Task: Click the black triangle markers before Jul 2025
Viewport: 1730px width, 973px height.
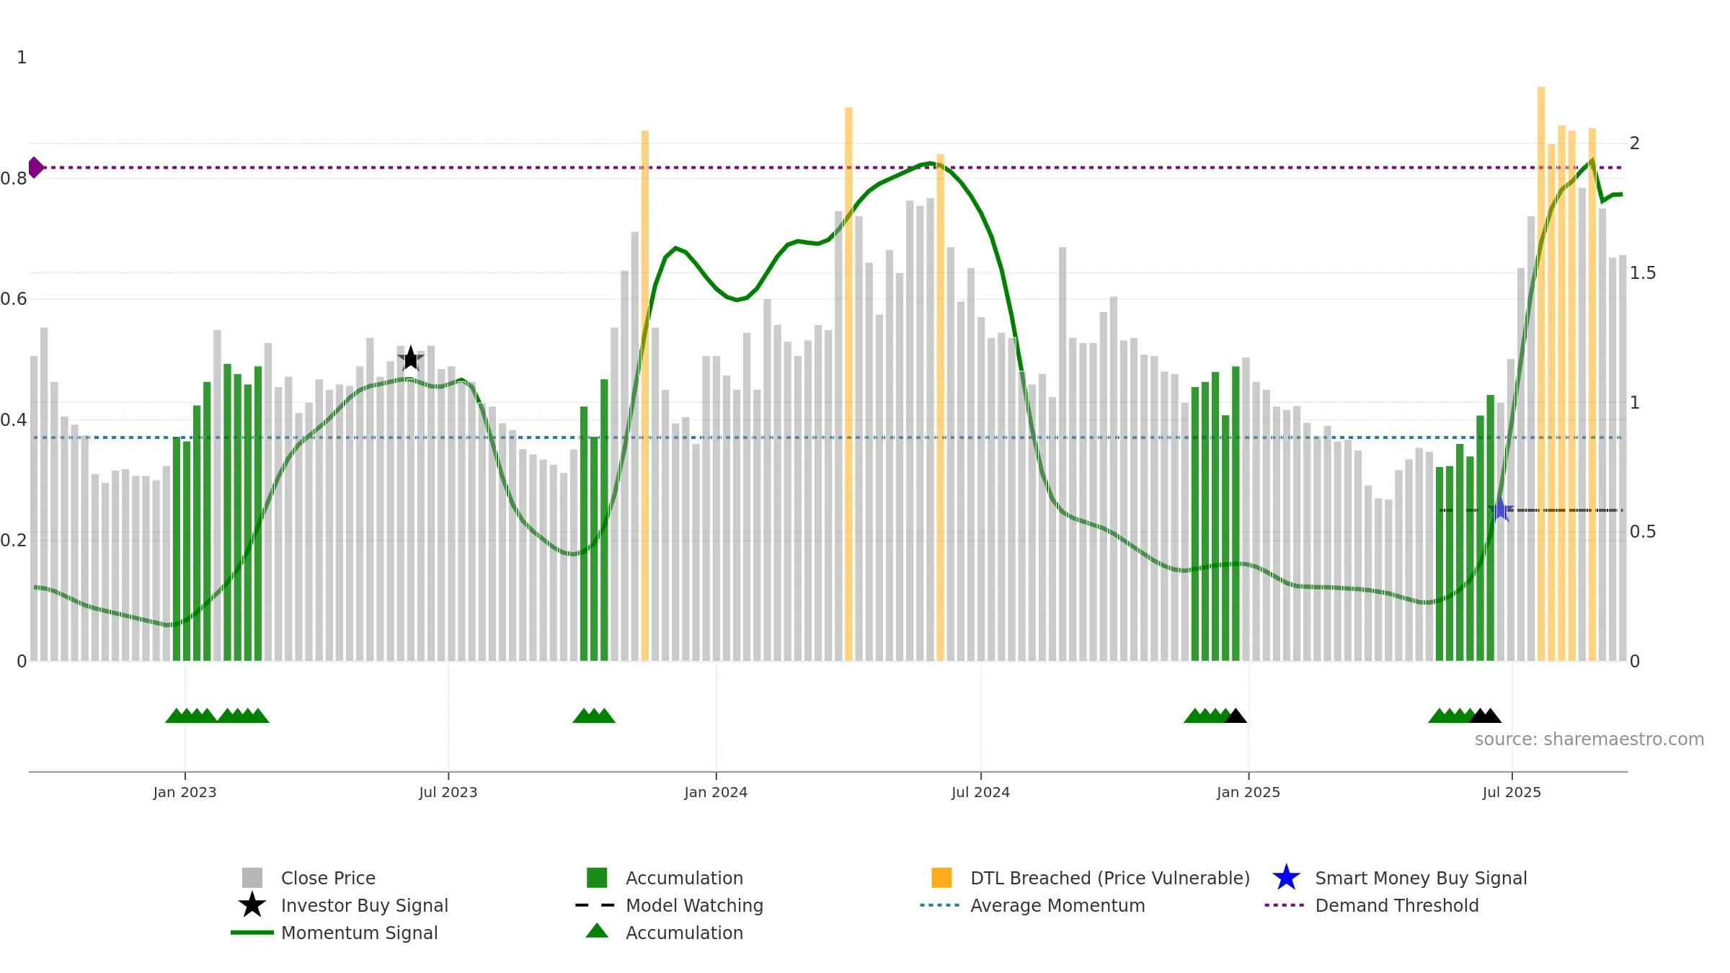Action: pos(1486,716)
